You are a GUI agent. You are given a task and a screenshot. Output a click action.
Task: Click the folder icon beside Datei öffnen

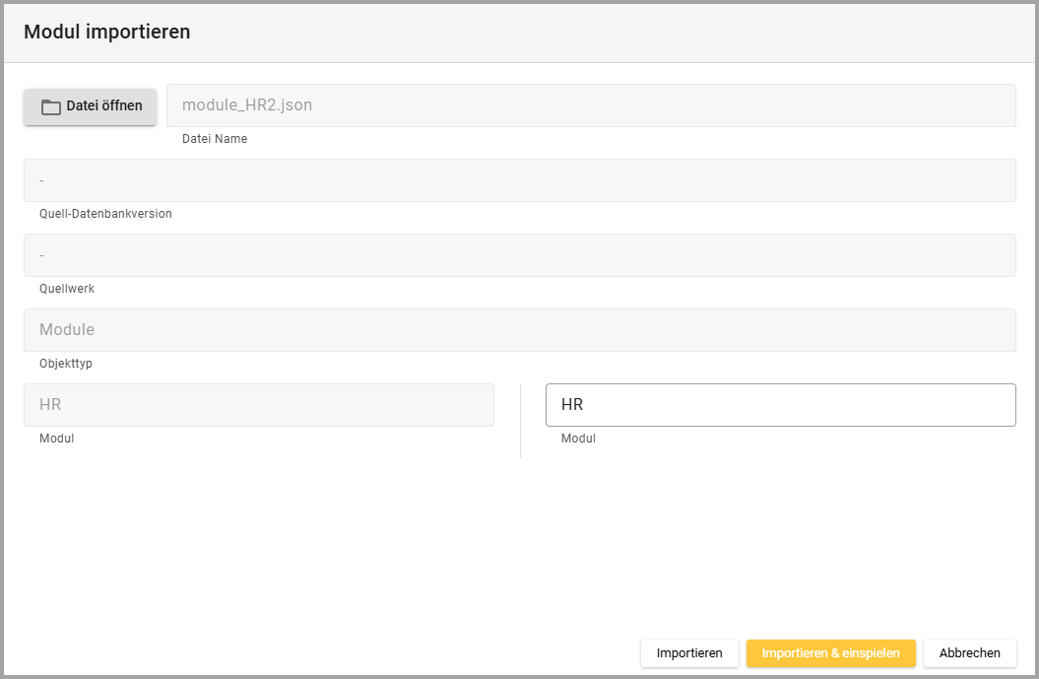tap(51, 106)
